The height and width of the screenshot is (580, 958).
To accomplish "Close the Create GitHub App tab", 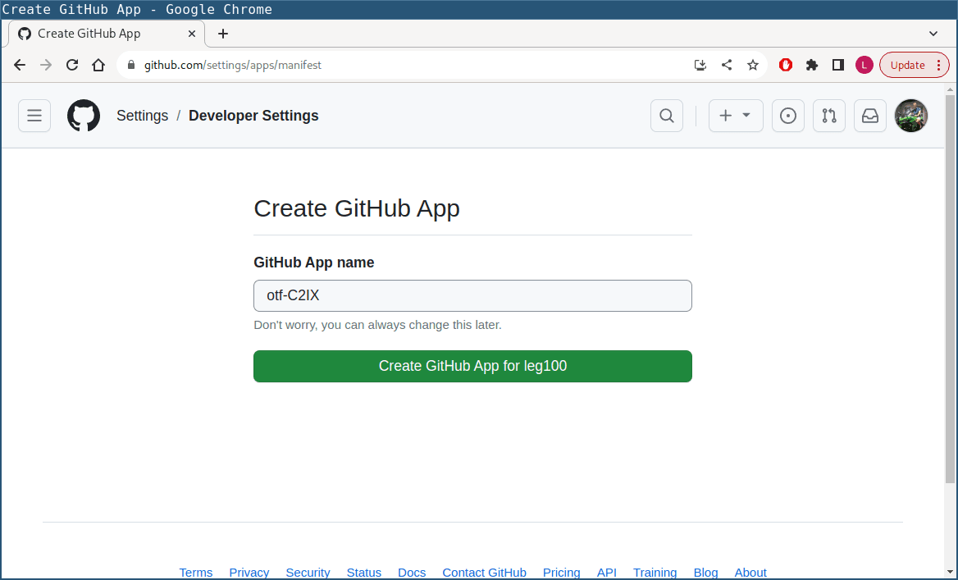I will pyautogui.click(x=192, y=34).
